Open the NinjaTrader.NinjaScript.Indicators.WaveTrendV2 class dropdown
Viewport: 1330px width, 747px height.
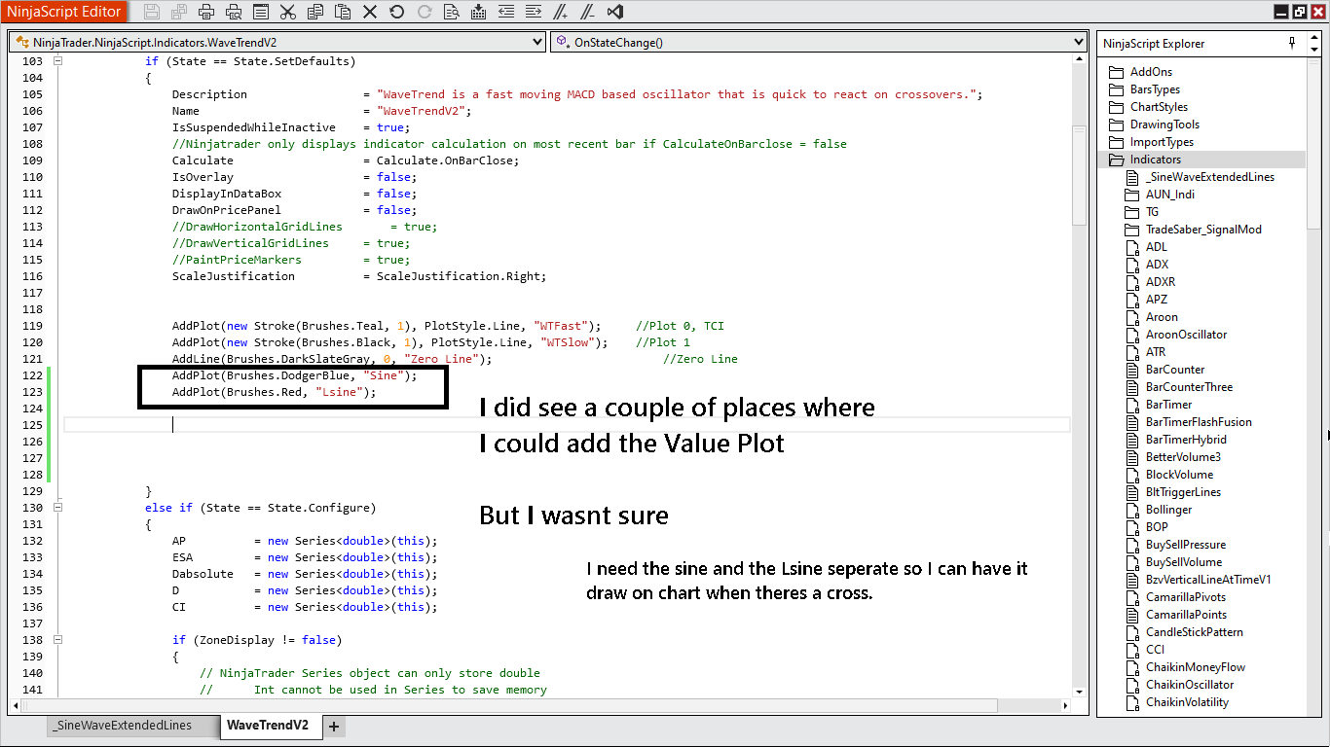[277, 42]
